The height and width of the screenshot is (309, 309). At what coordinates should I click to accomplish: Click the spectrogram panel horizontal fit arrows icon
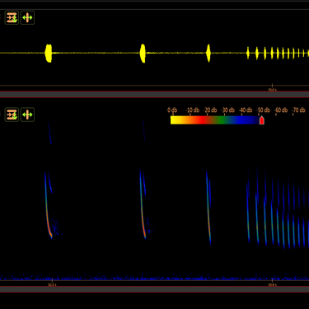[x=27, y=115]
